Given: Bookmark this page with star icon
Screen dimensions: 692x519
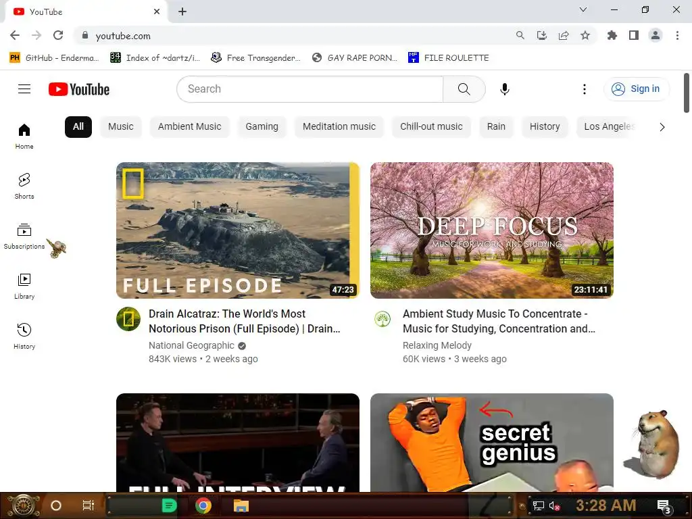Looking at the screenshot, I should click(x=585, y=35).
